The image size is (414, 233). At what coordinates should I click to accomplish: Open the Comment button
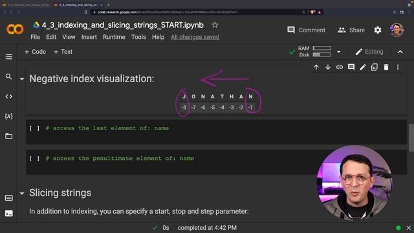point(306,30)
